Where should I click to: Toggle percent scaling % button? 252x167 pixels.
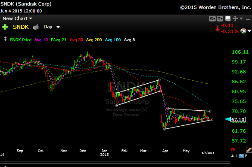coord(241,156)
